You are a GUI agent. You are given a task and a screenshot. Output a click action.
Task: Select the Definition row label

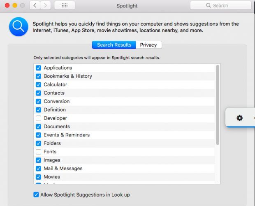55,110
